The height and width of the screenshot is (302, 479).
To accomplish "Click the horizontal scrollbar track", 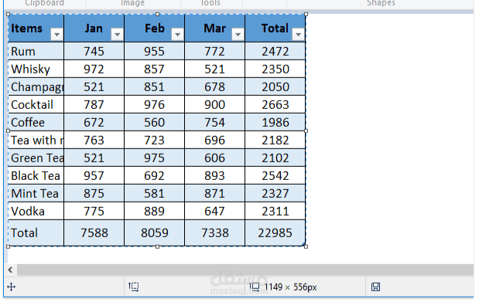I will (245, 270).
